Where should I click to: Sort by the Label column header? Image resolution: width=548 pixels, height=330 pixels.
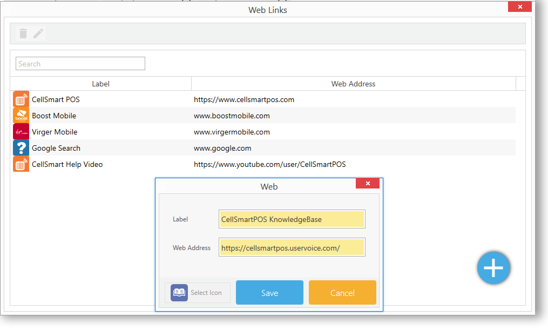(100, 84)
